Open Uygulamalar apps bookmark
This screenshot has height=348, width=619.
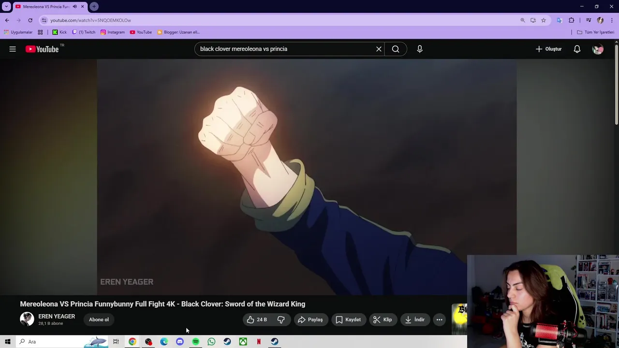(x=18, y=32)
